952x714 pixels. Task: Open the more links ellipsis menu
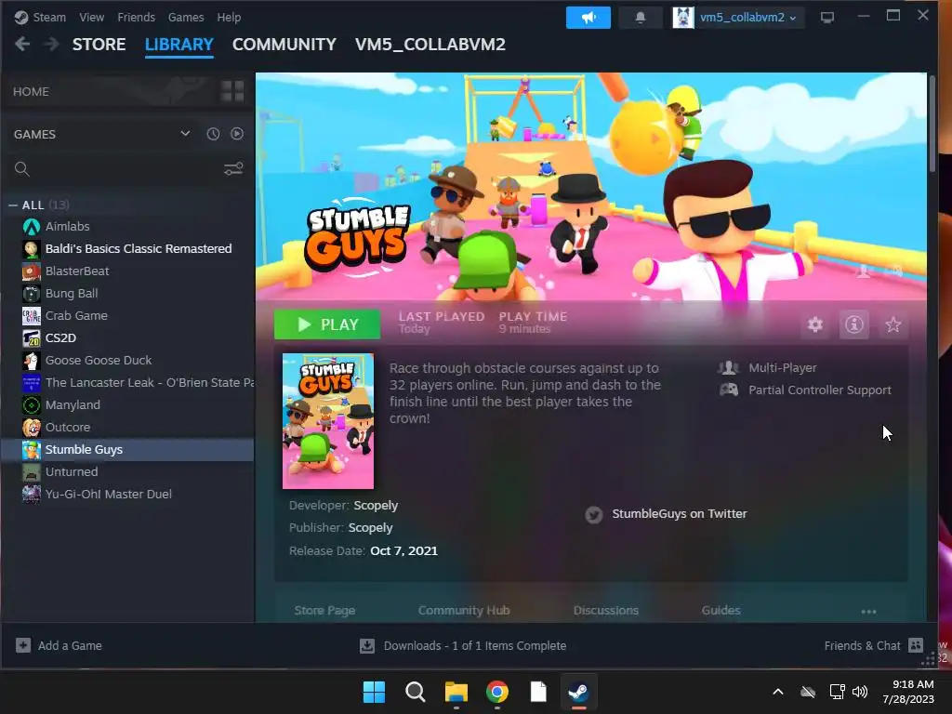(868, 612)
